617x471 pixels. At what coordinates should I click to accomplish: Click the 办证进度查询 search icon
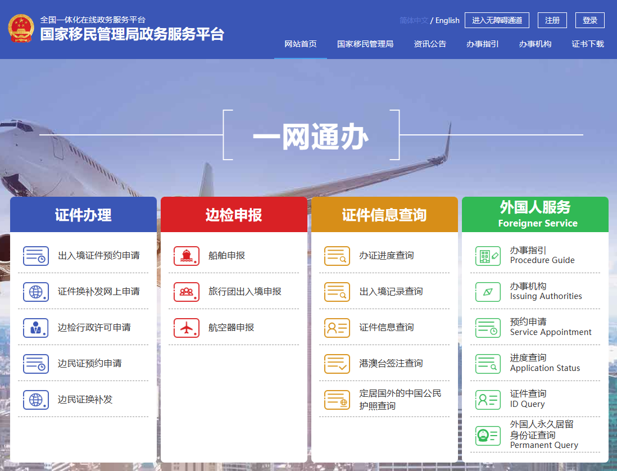(x=337, y=256)
